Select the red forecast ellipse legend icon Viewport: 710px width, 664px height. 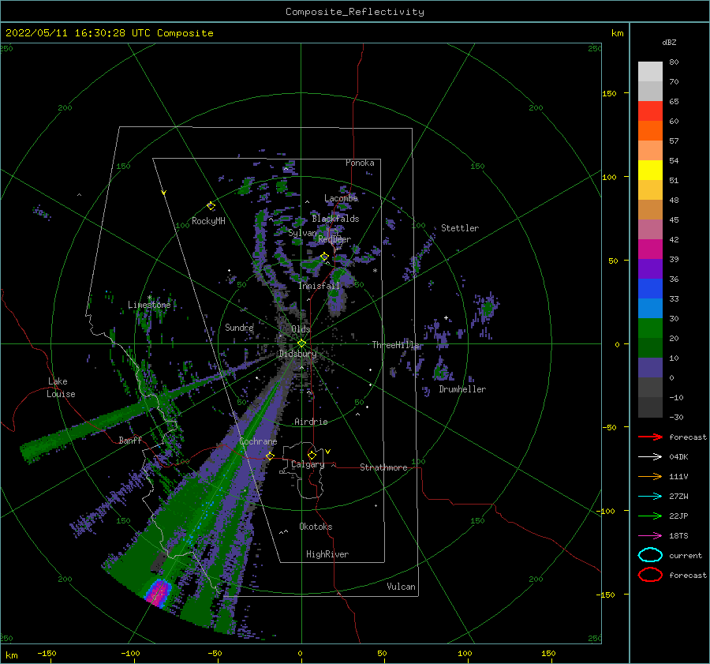click(650, 575)
